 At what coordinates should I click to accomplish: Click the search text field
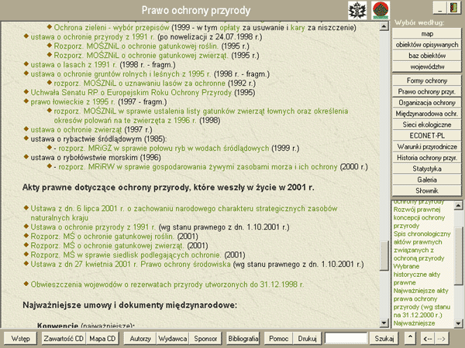tap(346, 339)
